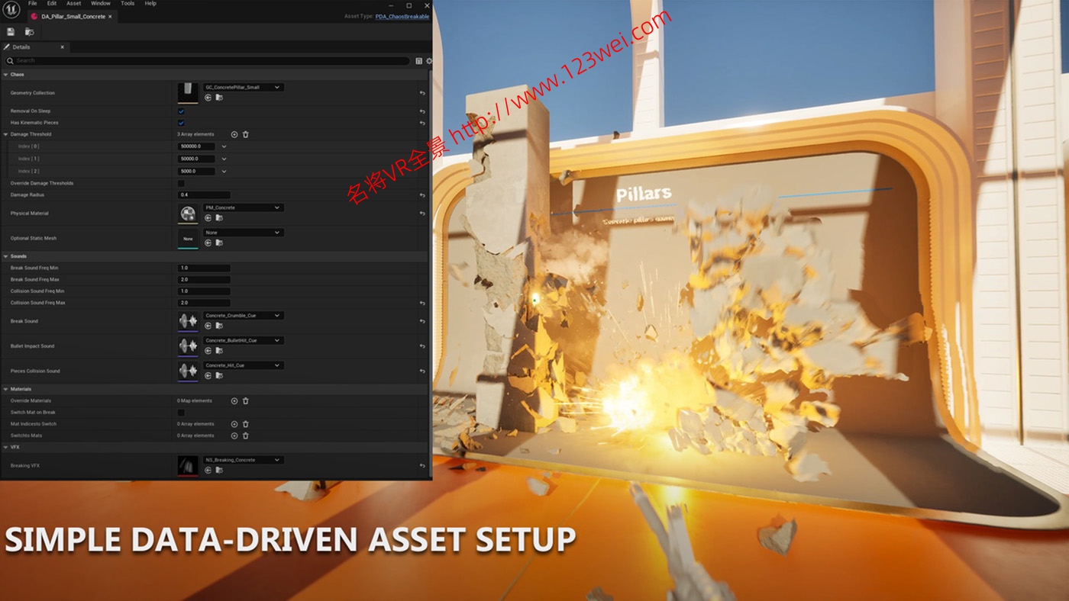Disable the Removal On Sleep checkbox

click(x=181, y=111)
